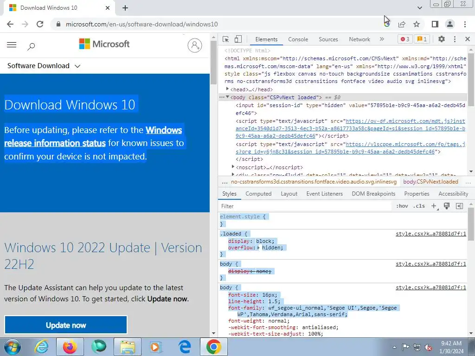Open Internet Explorer from the taskbar
The image size is (475, 356).
pos(41,347)
